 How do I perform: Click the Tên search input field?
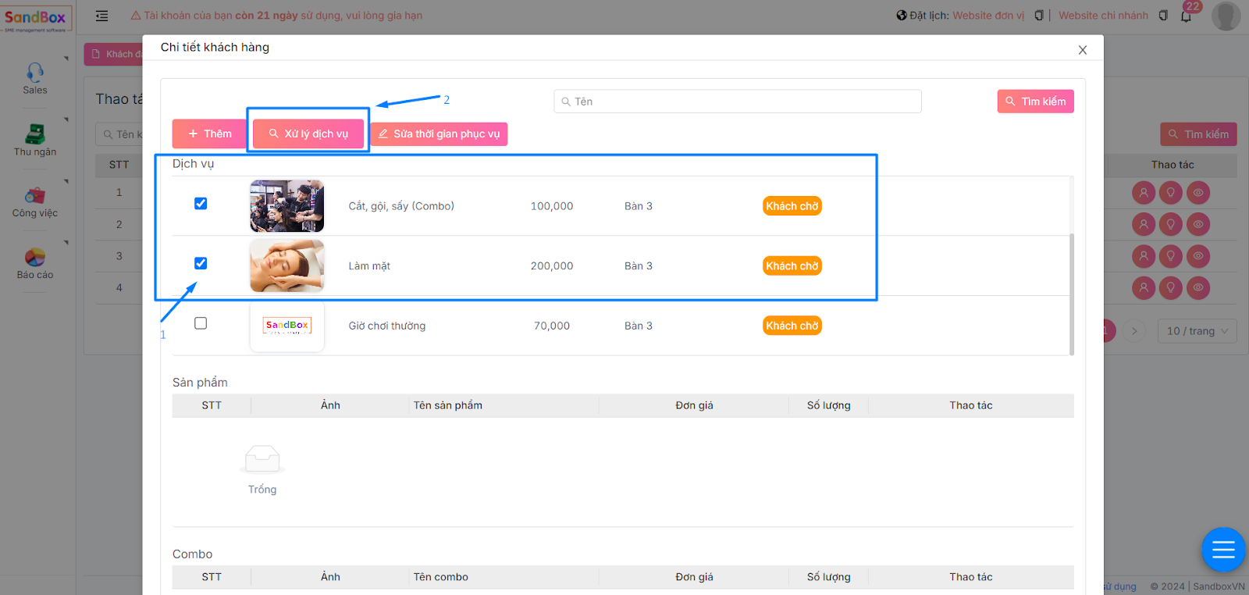[738, 102]
